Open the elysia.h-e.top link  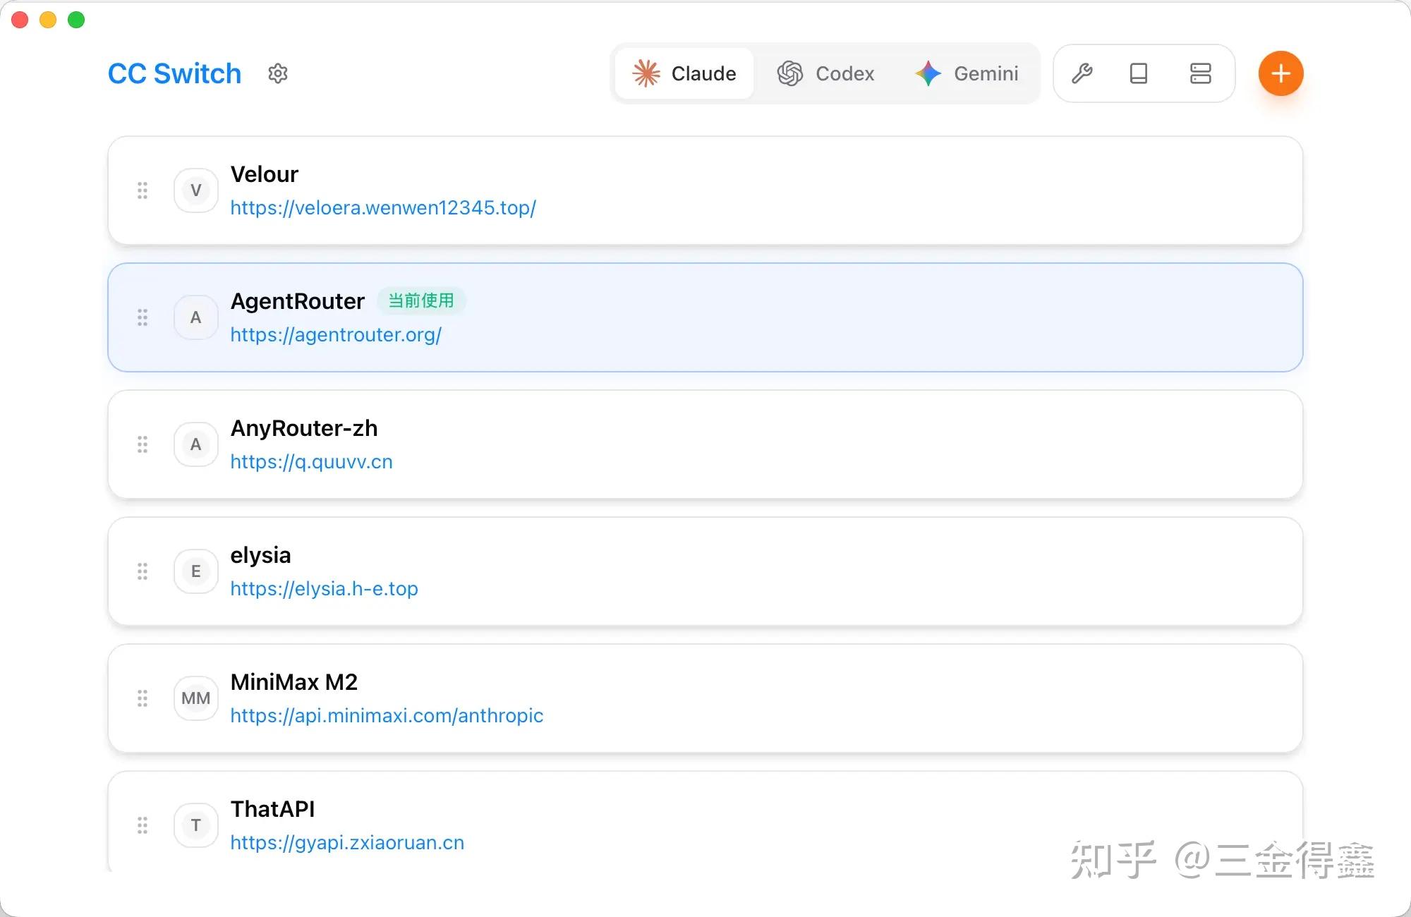[325, 588]
